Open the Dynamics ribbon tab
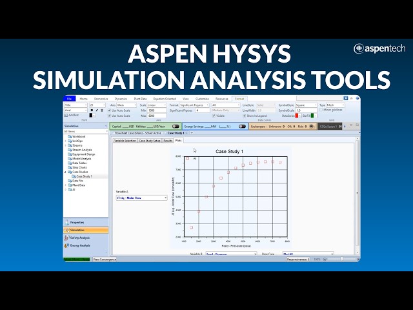 point(121,99)
